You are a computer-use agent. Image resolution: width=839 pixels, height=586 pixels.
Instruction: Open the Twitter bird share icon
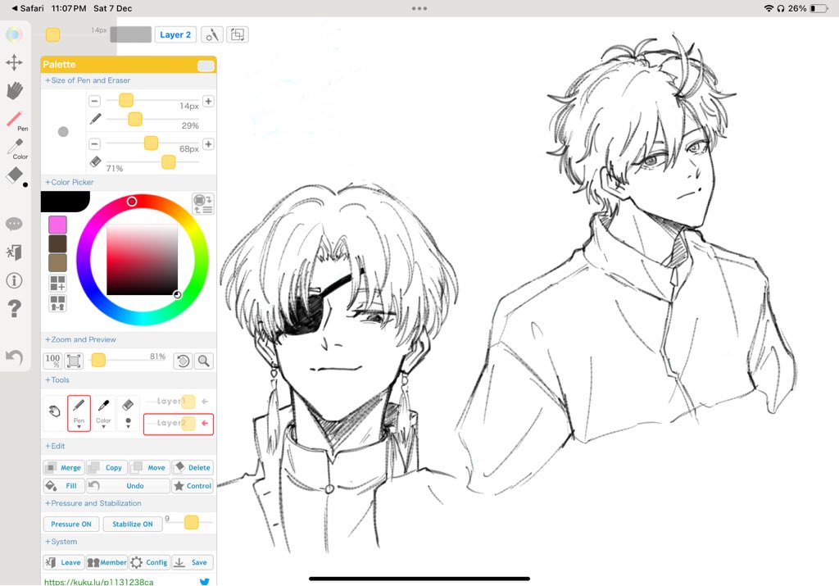pos(204,581)
